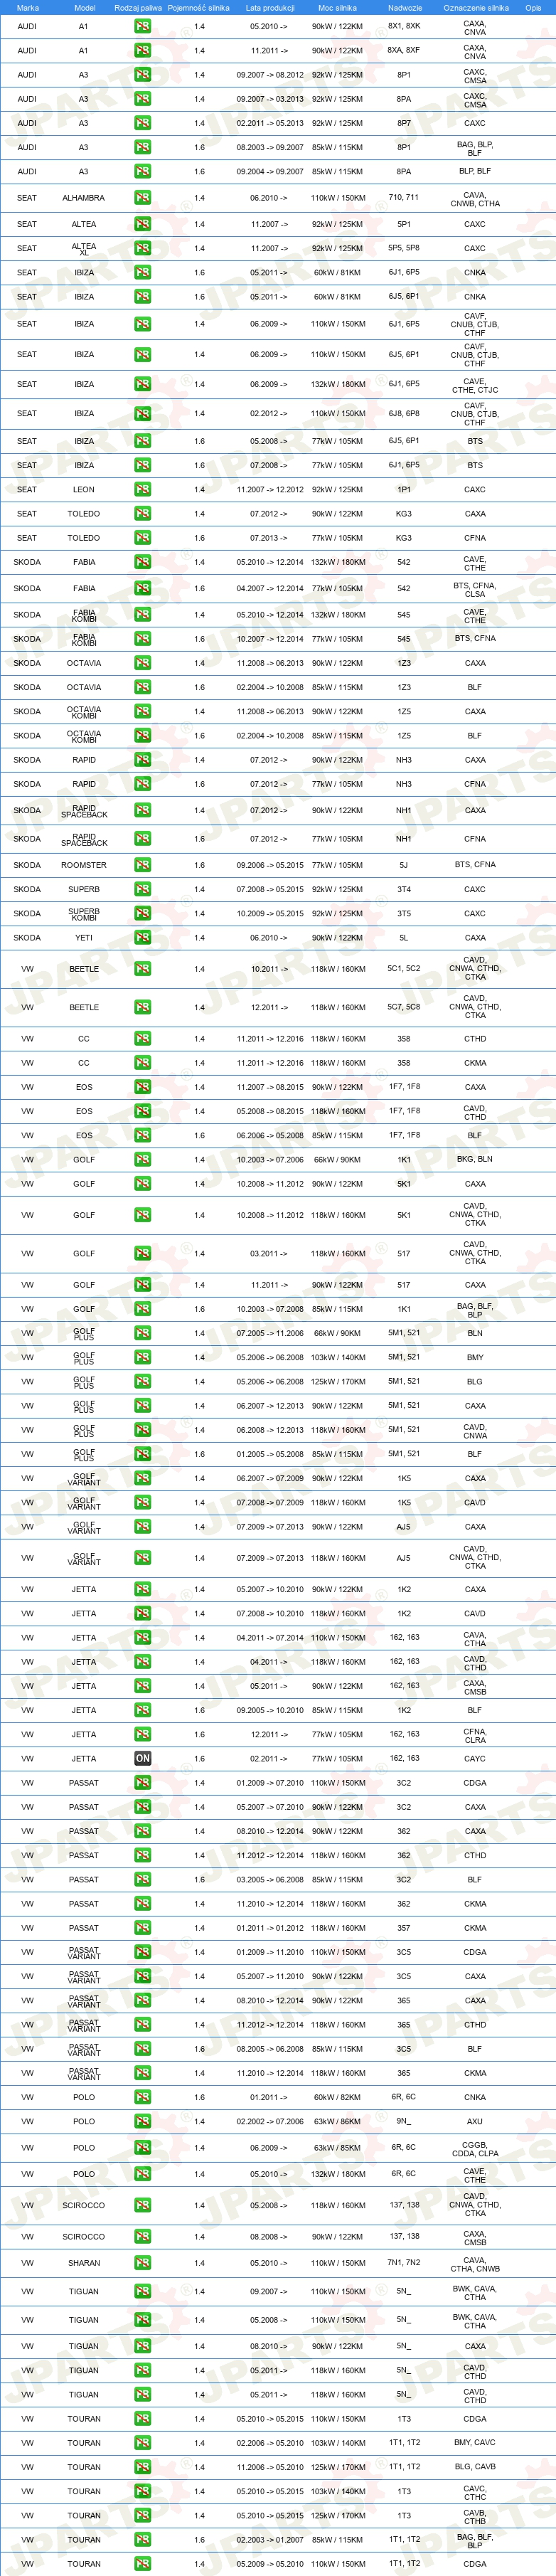Select the ALHAMBRA model cell
556x2576 pixels.
point(84,198)
